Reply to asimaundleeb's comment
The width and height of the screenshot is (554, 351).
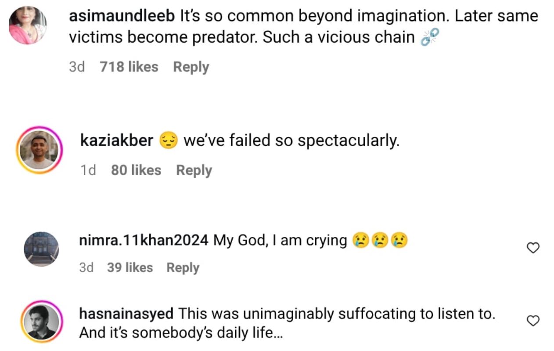[191, 67]
